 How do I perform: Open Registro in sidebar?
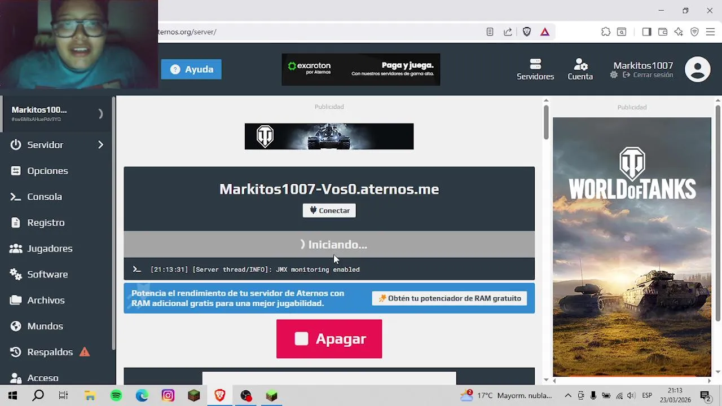click(46, 223)
